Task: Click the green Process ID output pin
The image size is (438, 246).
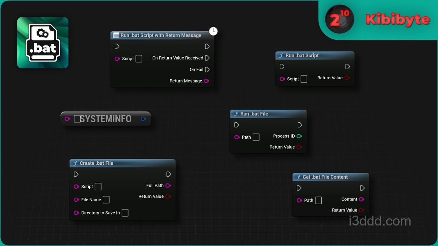Action: pyautogui.click(x=299, y=136)
